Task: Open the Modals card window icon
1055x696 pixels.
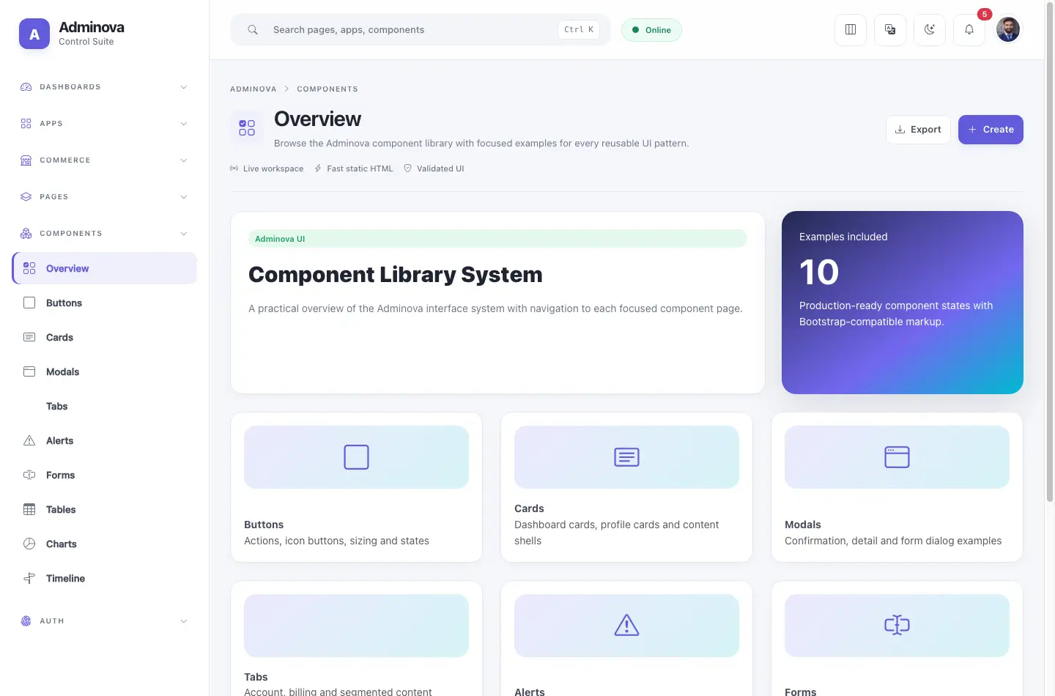Action: click(x=897, y=457)
